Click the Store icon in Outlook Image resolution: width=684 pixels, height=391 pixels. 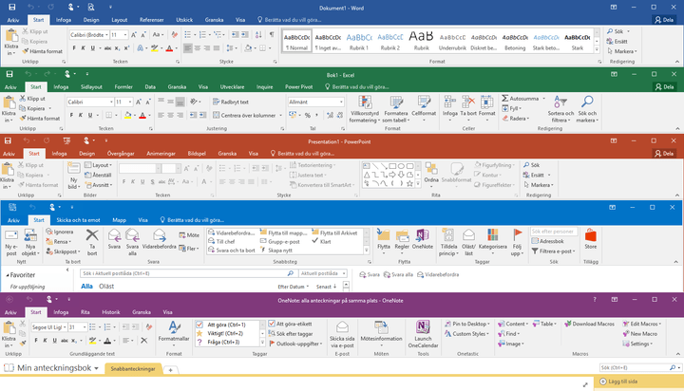coord(590,237)
